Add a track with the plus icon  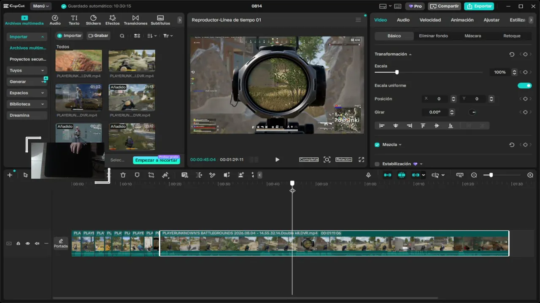[10, 175]
